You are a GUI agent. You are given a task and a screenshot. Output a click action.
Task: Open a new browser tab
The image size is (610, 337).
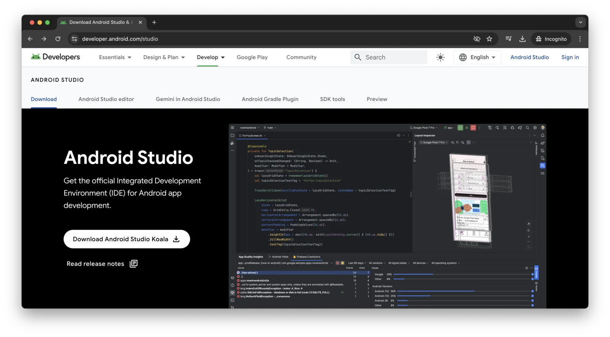pyautogui.click(x=154, y=22)
